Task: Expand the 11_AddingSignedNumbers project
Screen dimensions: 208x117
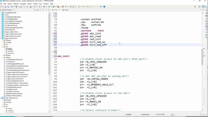Action: 1,17
